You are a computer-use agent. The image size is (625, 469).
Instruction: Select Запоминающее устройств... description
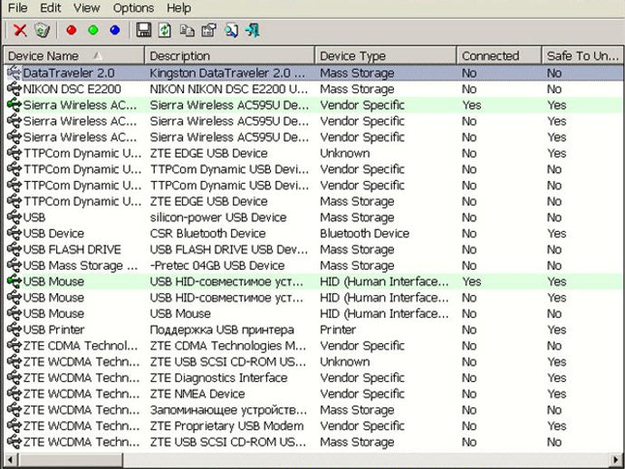pos(228,410)
